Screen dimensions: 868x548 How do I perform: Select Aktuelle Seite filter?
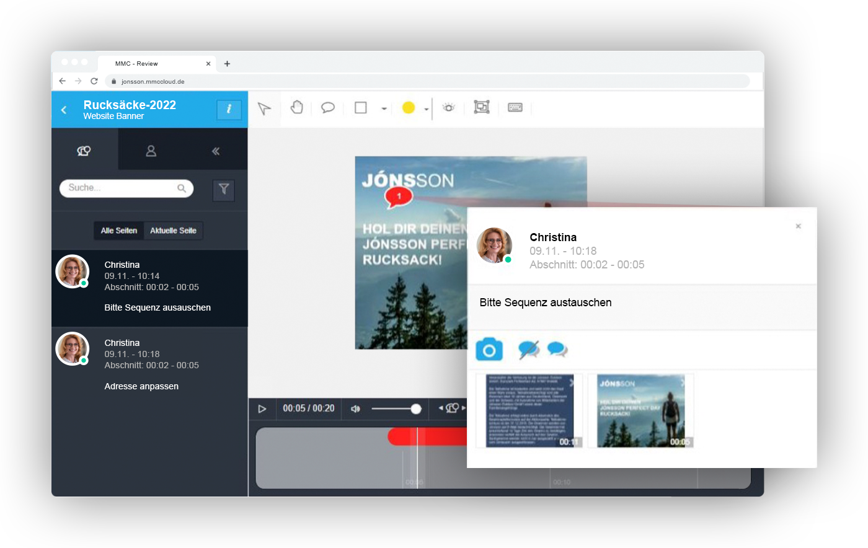pyautogui.click(x=173, y=231)
